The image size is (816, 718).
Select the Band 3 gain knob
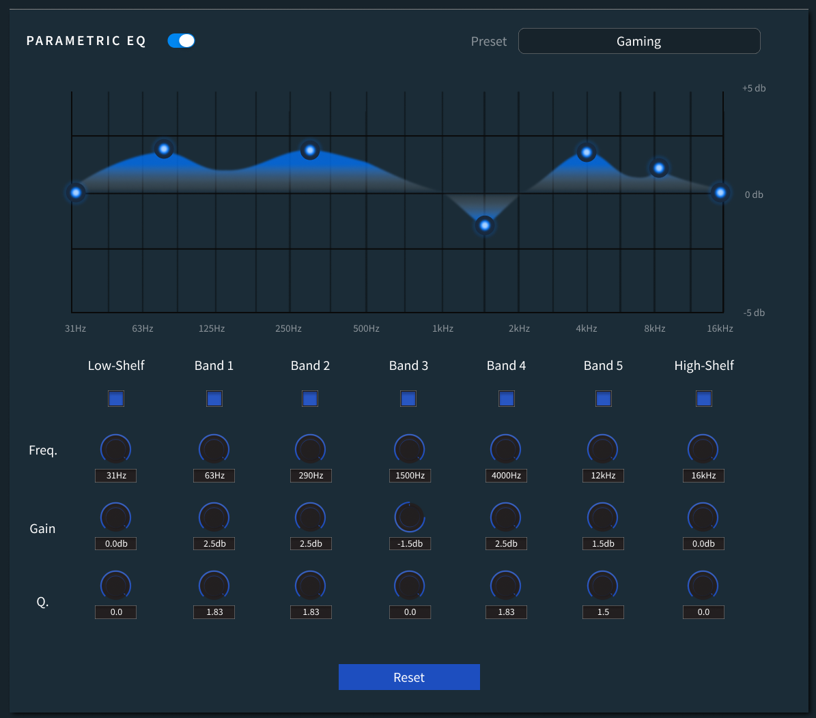pos(409,517)
